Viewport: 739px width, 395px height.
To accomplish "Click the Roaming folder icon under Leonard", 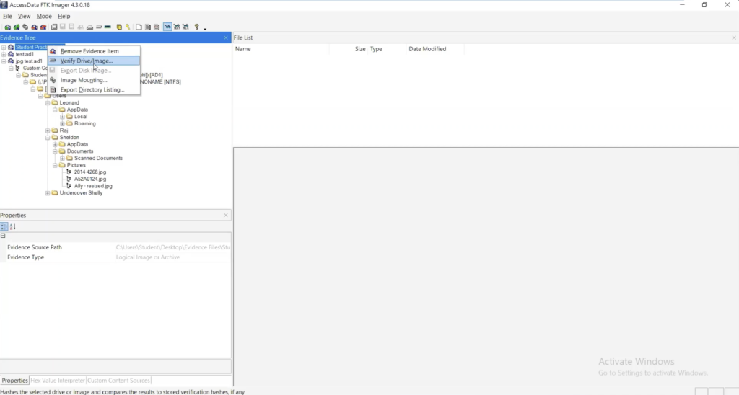I will tap(69, 123).
